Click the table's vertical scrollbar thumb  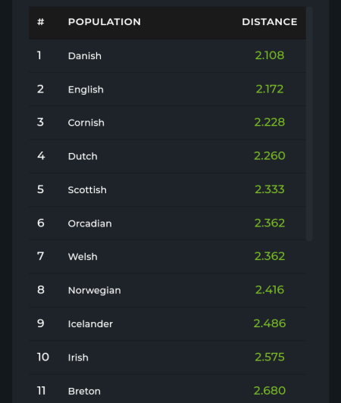(x=309, y=124)
